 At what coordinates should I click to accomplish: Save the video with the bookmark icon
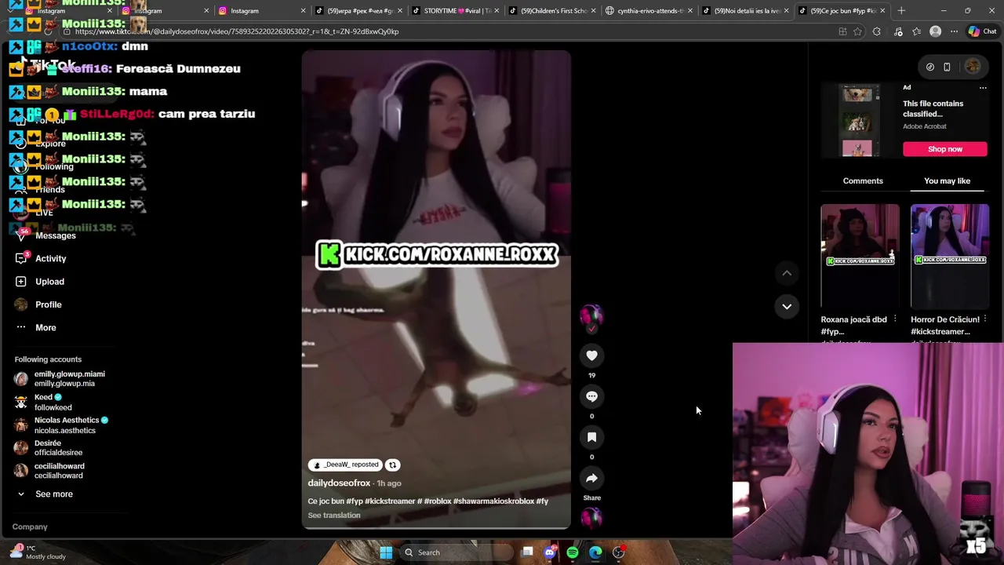591,437
